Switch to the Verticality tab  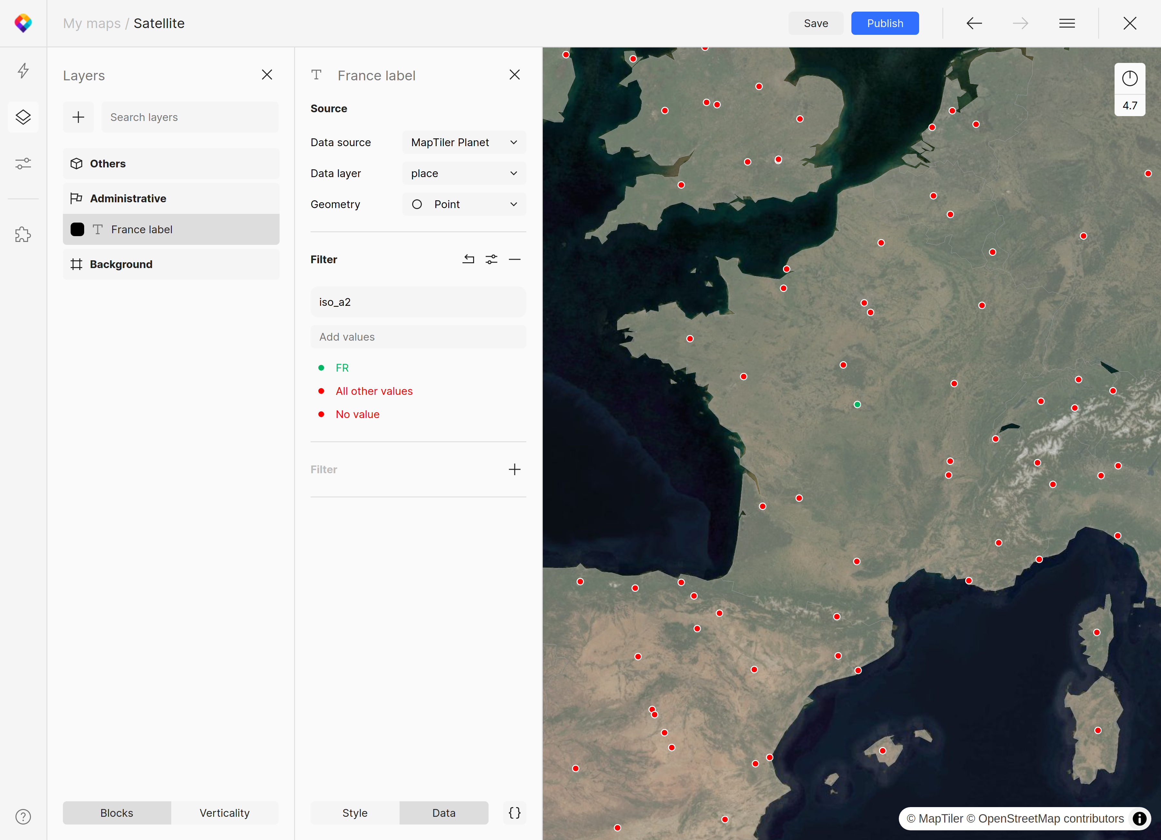pyautogui.click(x=224, y=812)
